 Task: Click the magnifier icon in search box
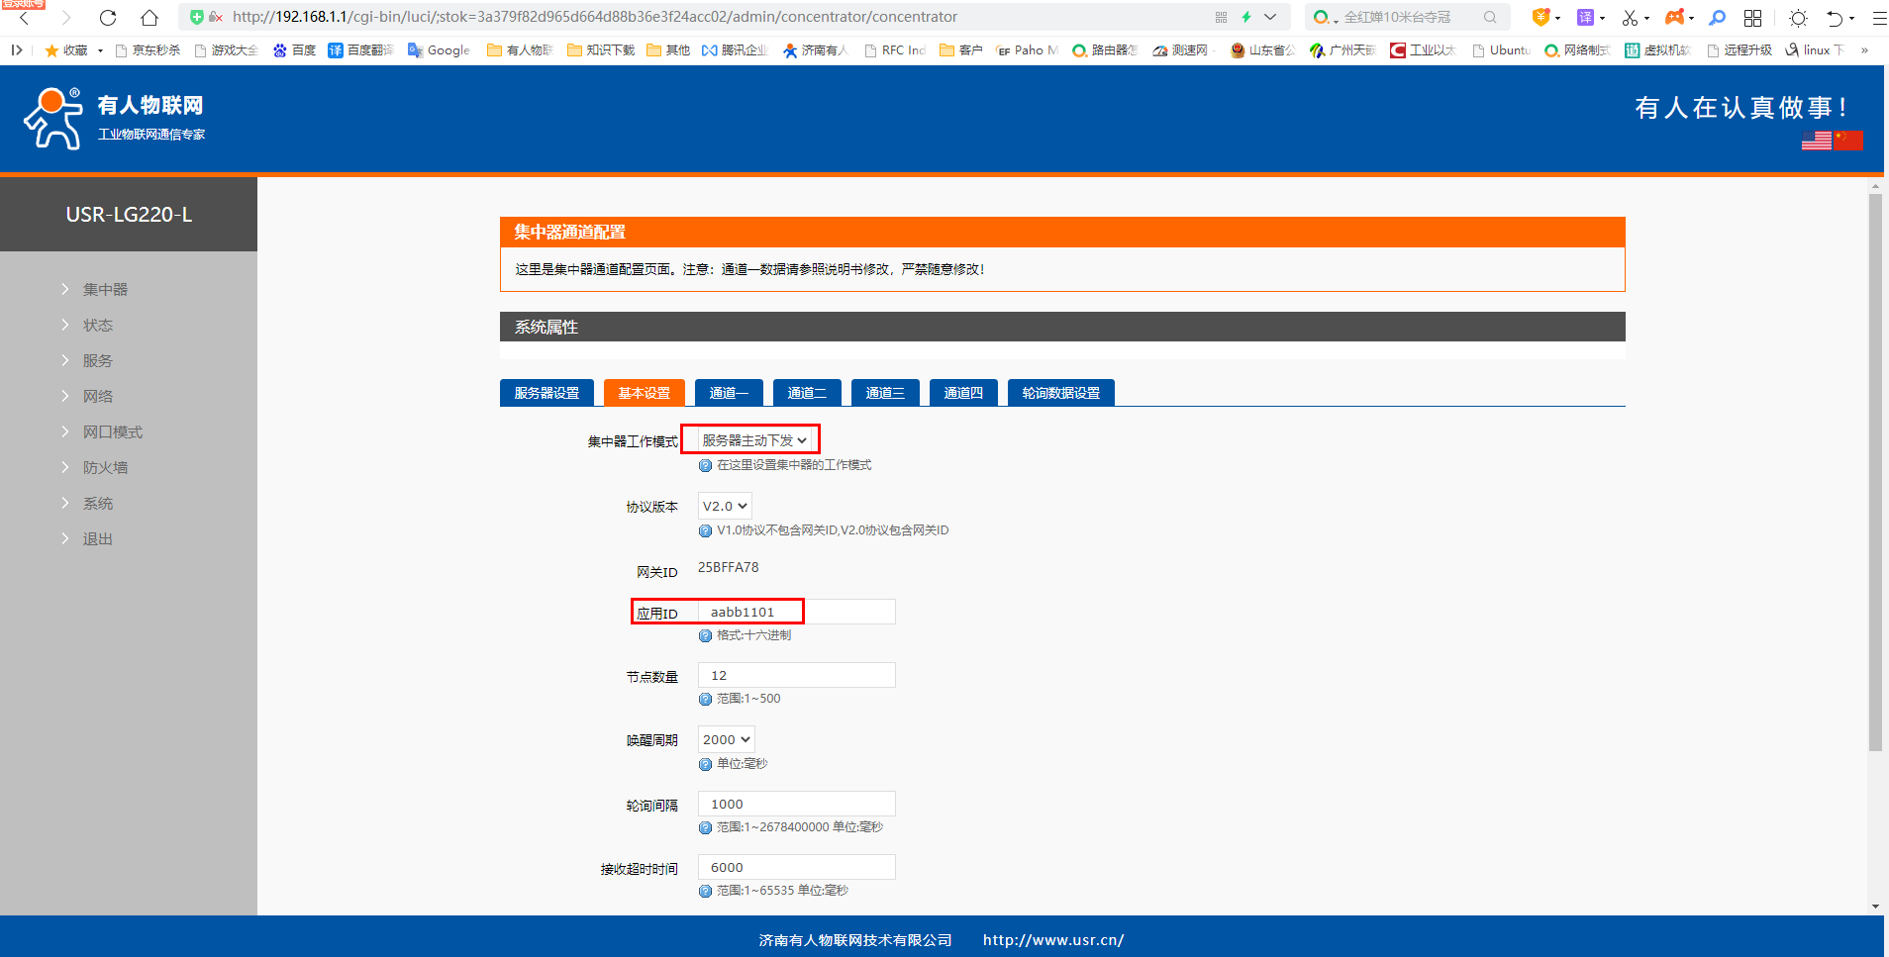1489,18
